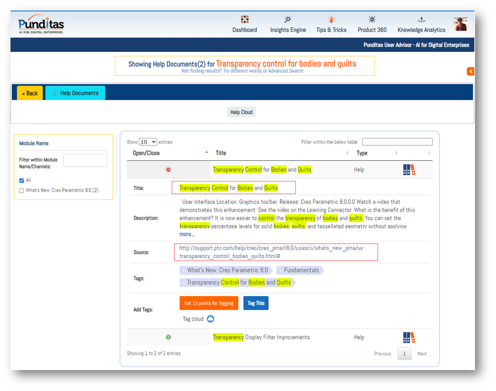Viewport: 496px width, 391px height.
Task: Switch to the Help Documents tab
Action: pyautogui.click(x=75, y=93)
